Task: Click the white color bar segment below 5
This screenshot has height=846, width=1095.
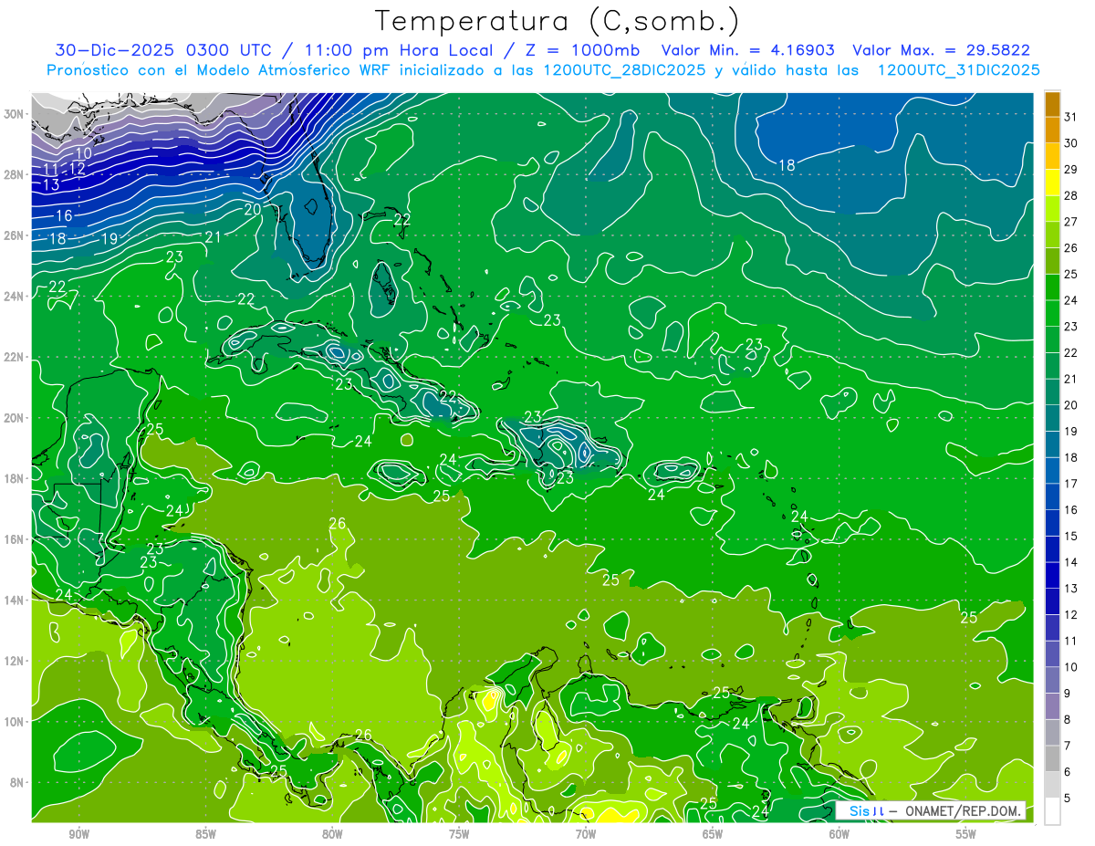Action: pos(1052,811)
